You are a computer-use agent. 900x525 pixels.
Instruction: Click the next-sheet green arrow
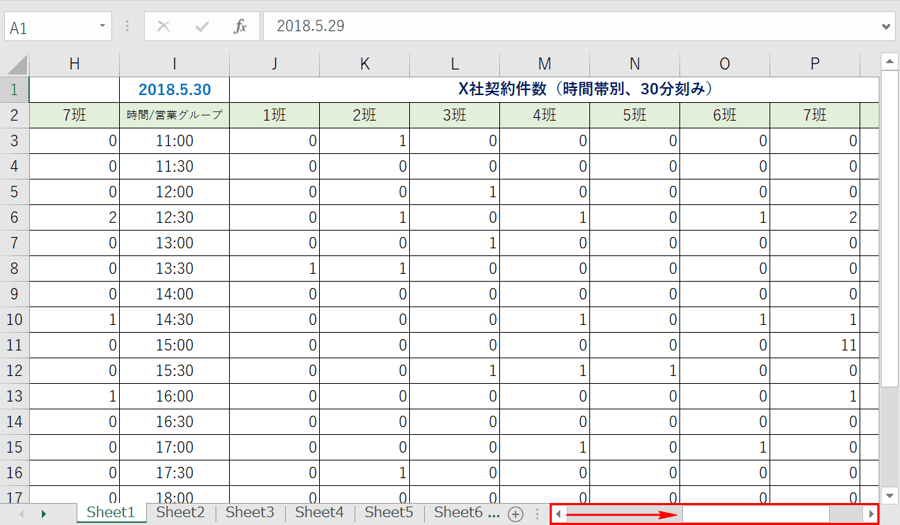pyautogui.click(x=44, y=514)
